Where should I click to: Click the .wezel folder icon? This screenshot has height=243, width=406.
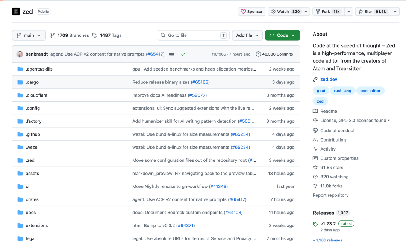click(x=20, y=147)
